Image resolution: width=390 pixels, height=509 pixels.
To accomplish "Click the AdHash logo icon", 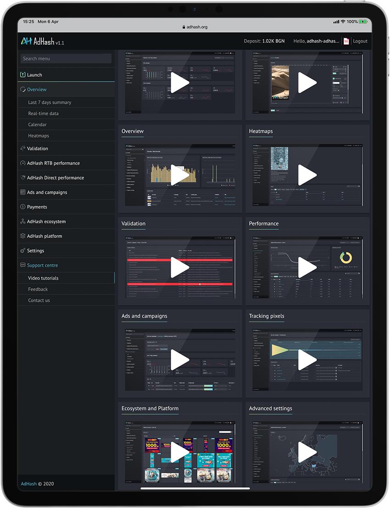I will [27, 41].
